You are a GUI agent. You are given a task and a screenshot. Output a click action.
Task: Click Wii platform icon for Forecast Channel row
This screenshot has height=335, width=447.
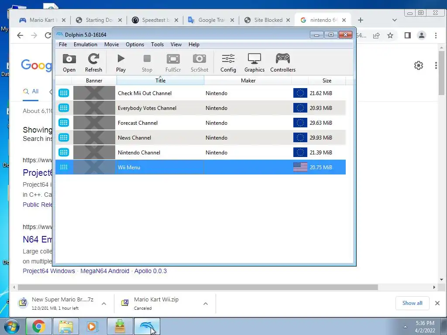(x=64, y=123)
